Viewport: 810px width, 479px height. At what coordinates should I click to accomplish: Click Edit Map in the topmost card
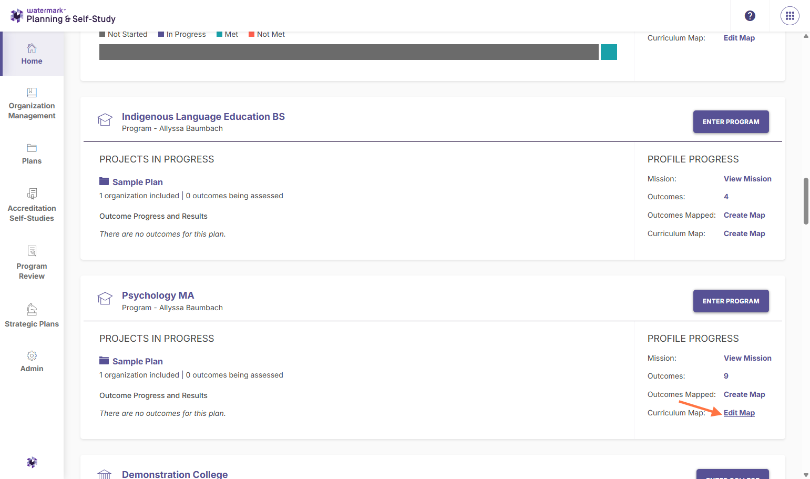pyautogui.click(x=739, y=38)
